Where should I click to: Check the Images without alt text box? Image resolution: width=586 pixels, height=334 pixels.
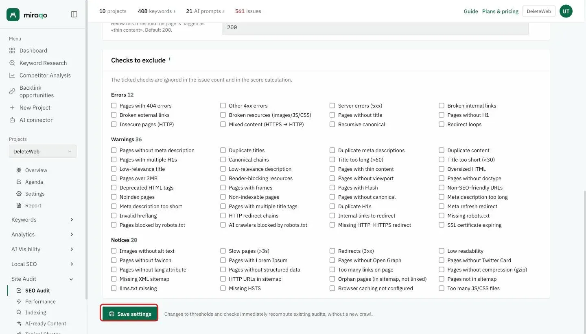pos(114,251)
